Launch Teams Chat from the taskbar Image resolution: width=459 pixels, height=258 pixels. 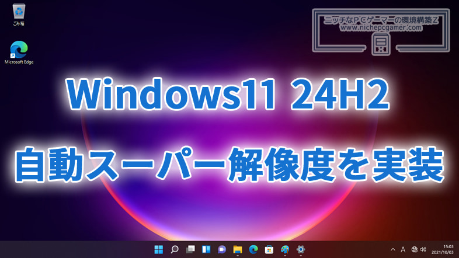click(x=222, y=249)
